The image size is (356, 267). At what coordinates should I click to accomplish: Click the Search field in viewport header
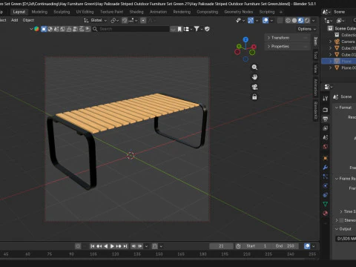pos(131,29)
